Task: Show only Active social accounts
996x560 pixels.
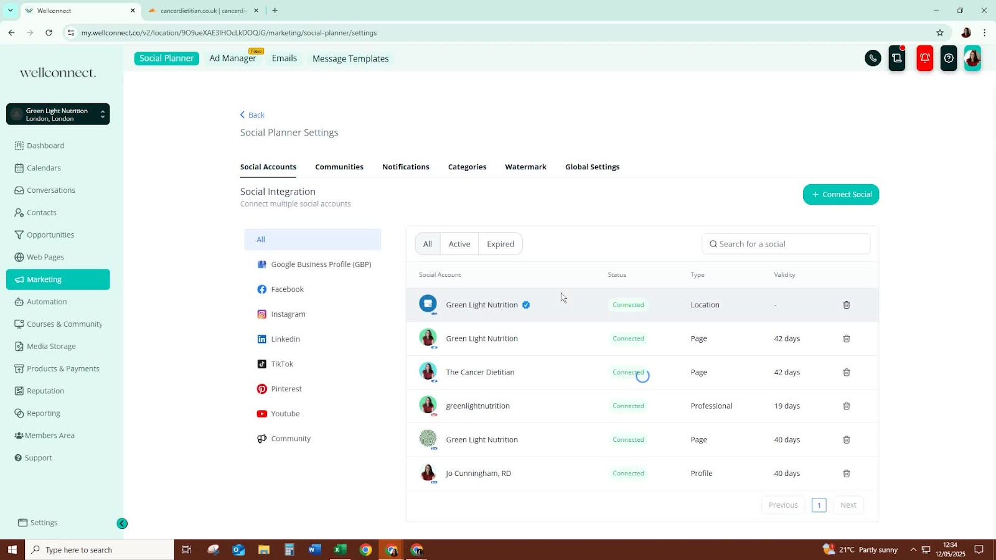Action: click(x=459, y=244)
